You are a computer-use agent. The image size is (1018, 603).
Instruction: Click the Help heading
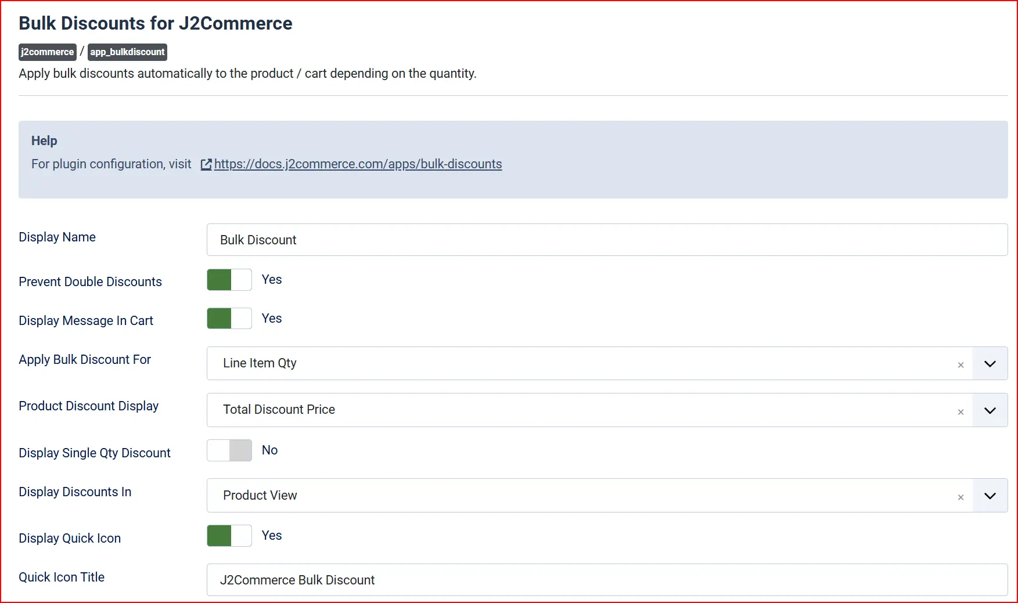pyautogui.click(x=44, y=141)
